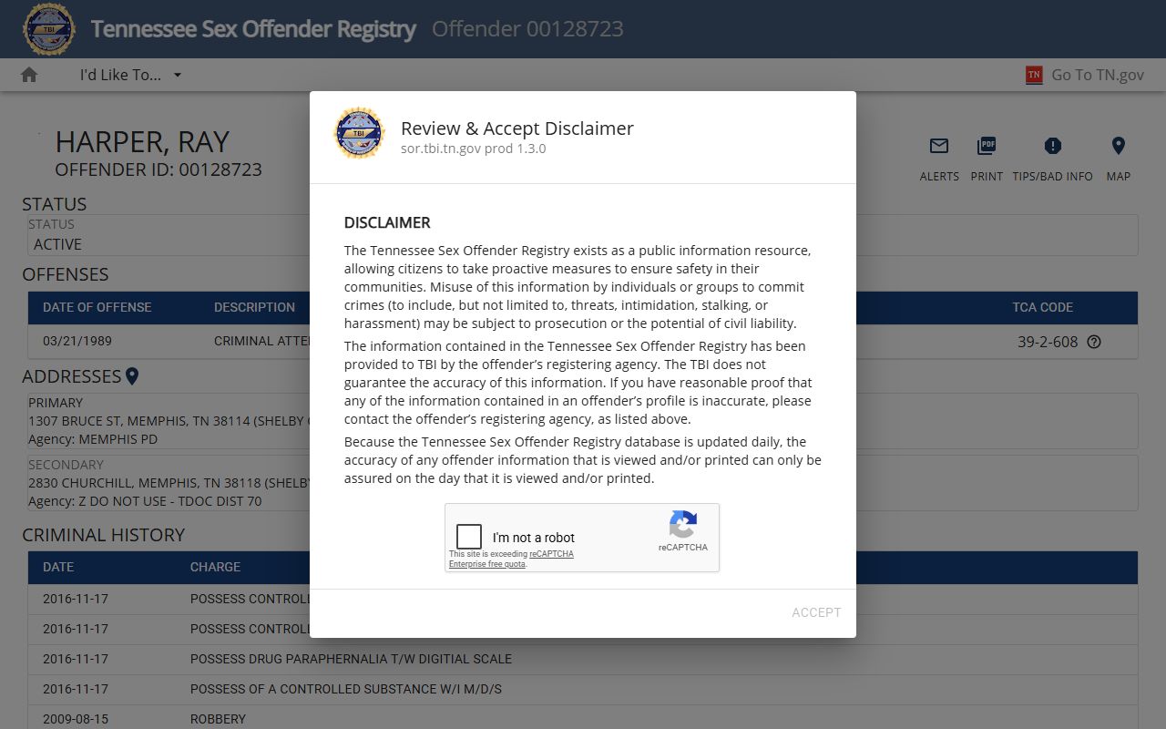Select the ROBBERY charge row
This screenshot has width=1166, height=729.
(583, 718)
